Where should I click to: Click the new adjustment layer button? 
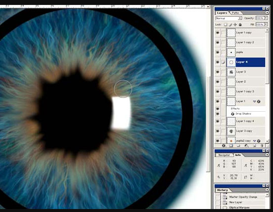point(246,146)
